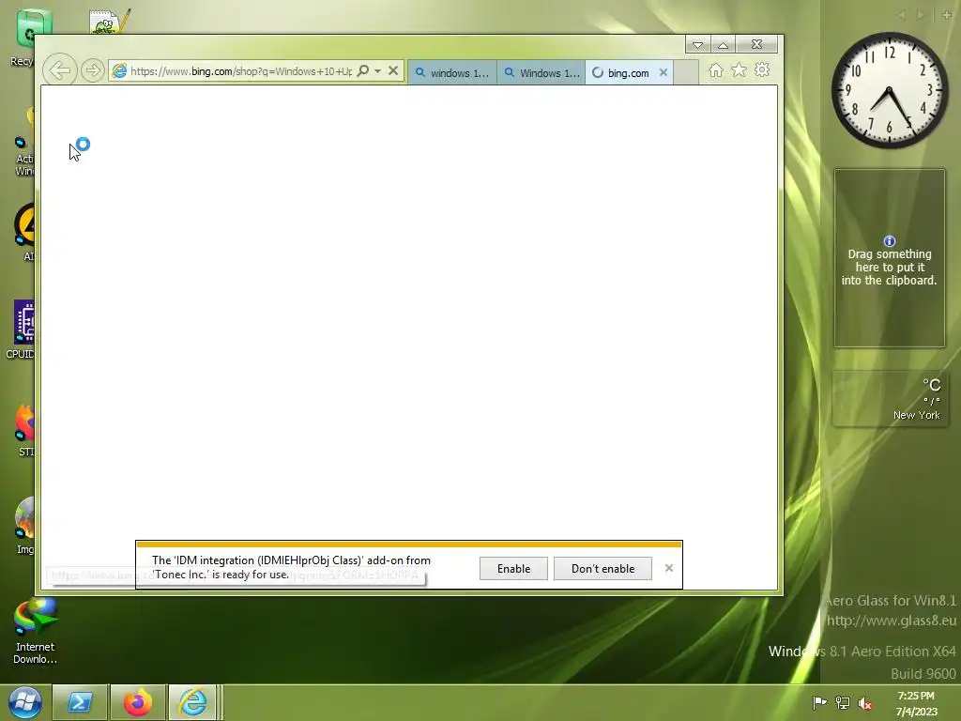This screenshot has width=961, height=721.
Task: Open Tools menu with the gear icon
Action: pos(762,69)
